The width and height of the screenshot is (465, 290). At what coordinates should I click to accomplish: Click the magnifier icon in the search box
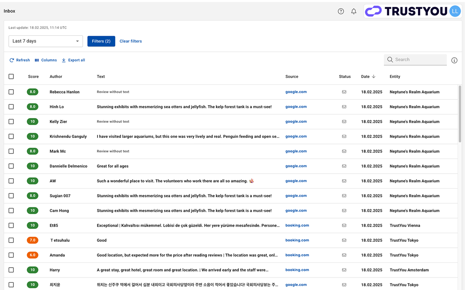390,59
